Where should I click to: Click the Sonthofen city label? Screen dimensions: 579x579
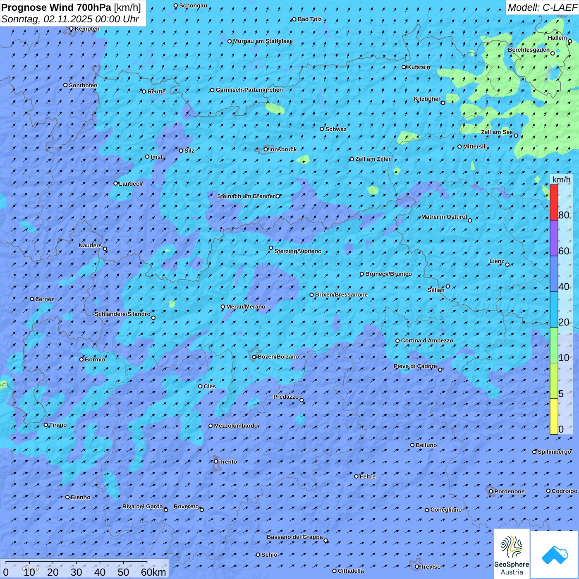[83, 85]
